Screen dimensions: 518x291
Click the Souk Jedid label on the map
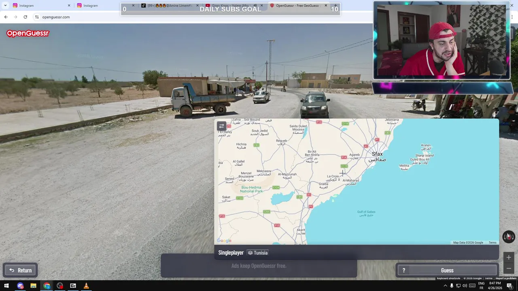pos(259,132)
